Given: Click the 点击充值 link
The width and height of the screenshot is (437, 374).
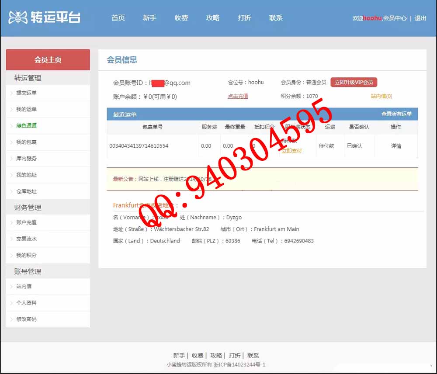Looking at the screenshot, I should click(x=238, y=96).
